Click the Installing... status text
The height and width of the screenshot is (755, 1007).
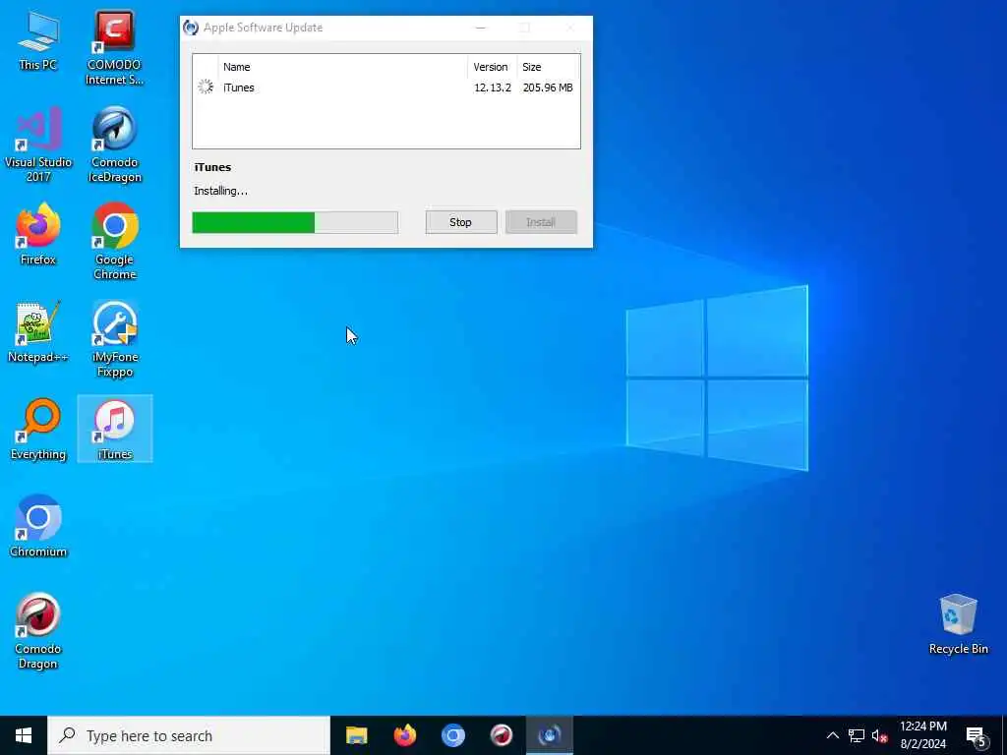click(221, 192)
